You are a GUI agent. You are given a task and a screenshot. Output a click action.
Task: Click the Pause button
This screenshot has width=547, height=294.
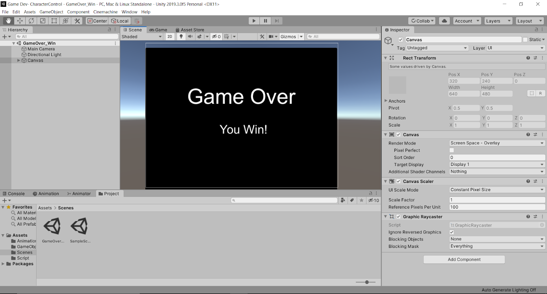[x=265, y=21]
